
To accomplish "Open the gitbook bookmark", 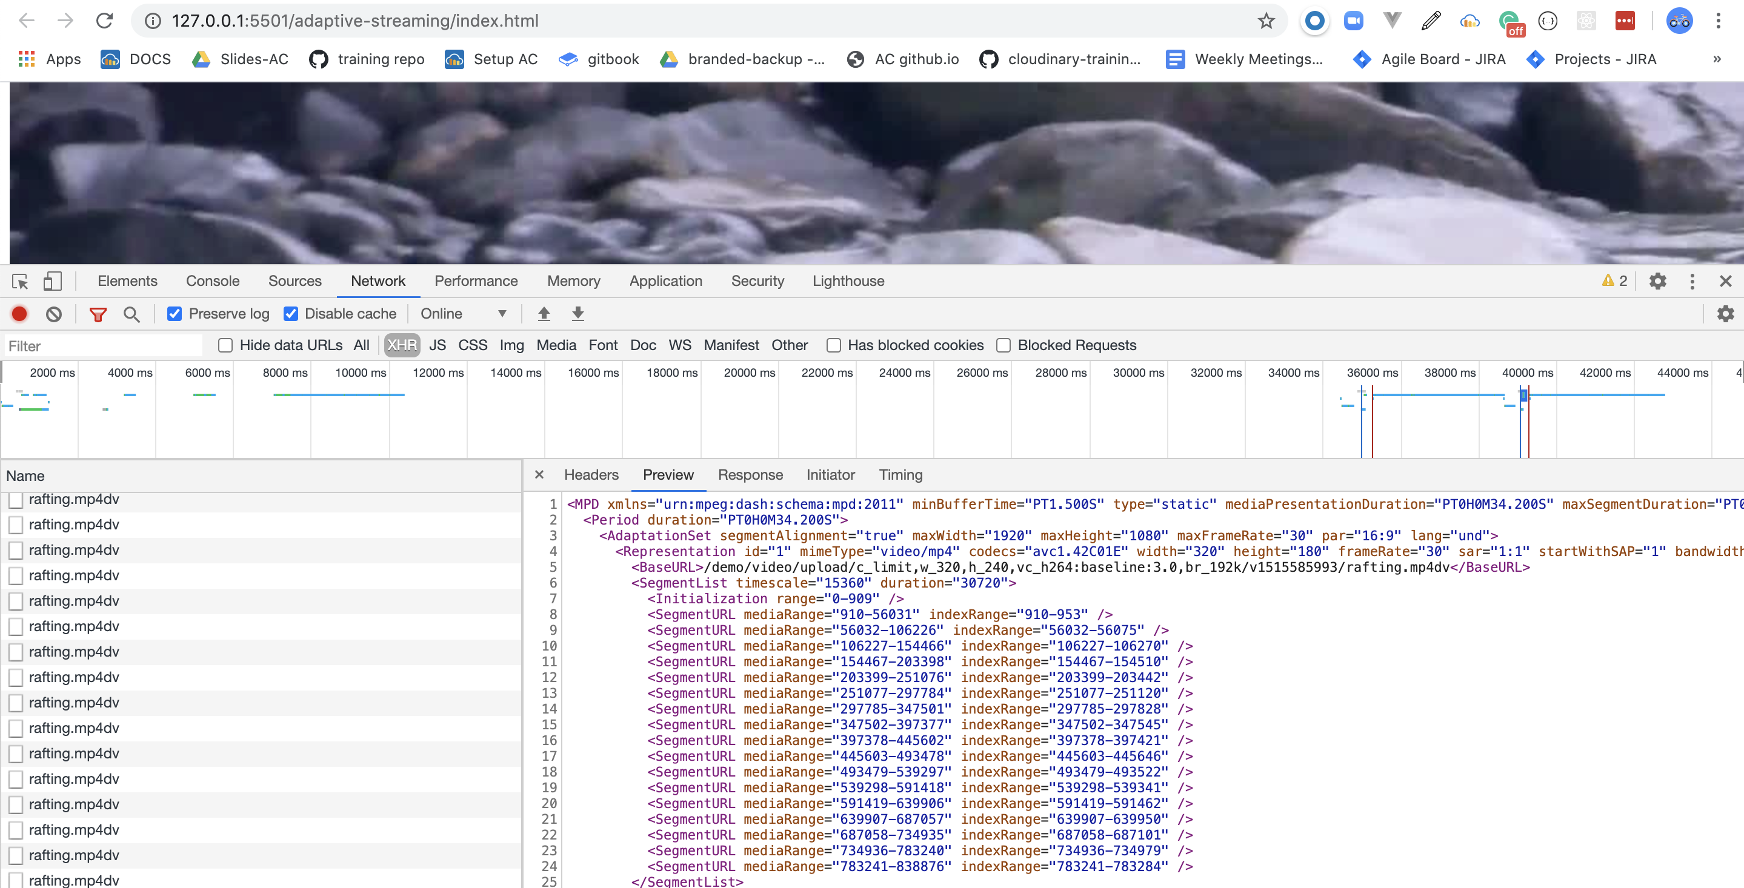I will tap(599, 59).
